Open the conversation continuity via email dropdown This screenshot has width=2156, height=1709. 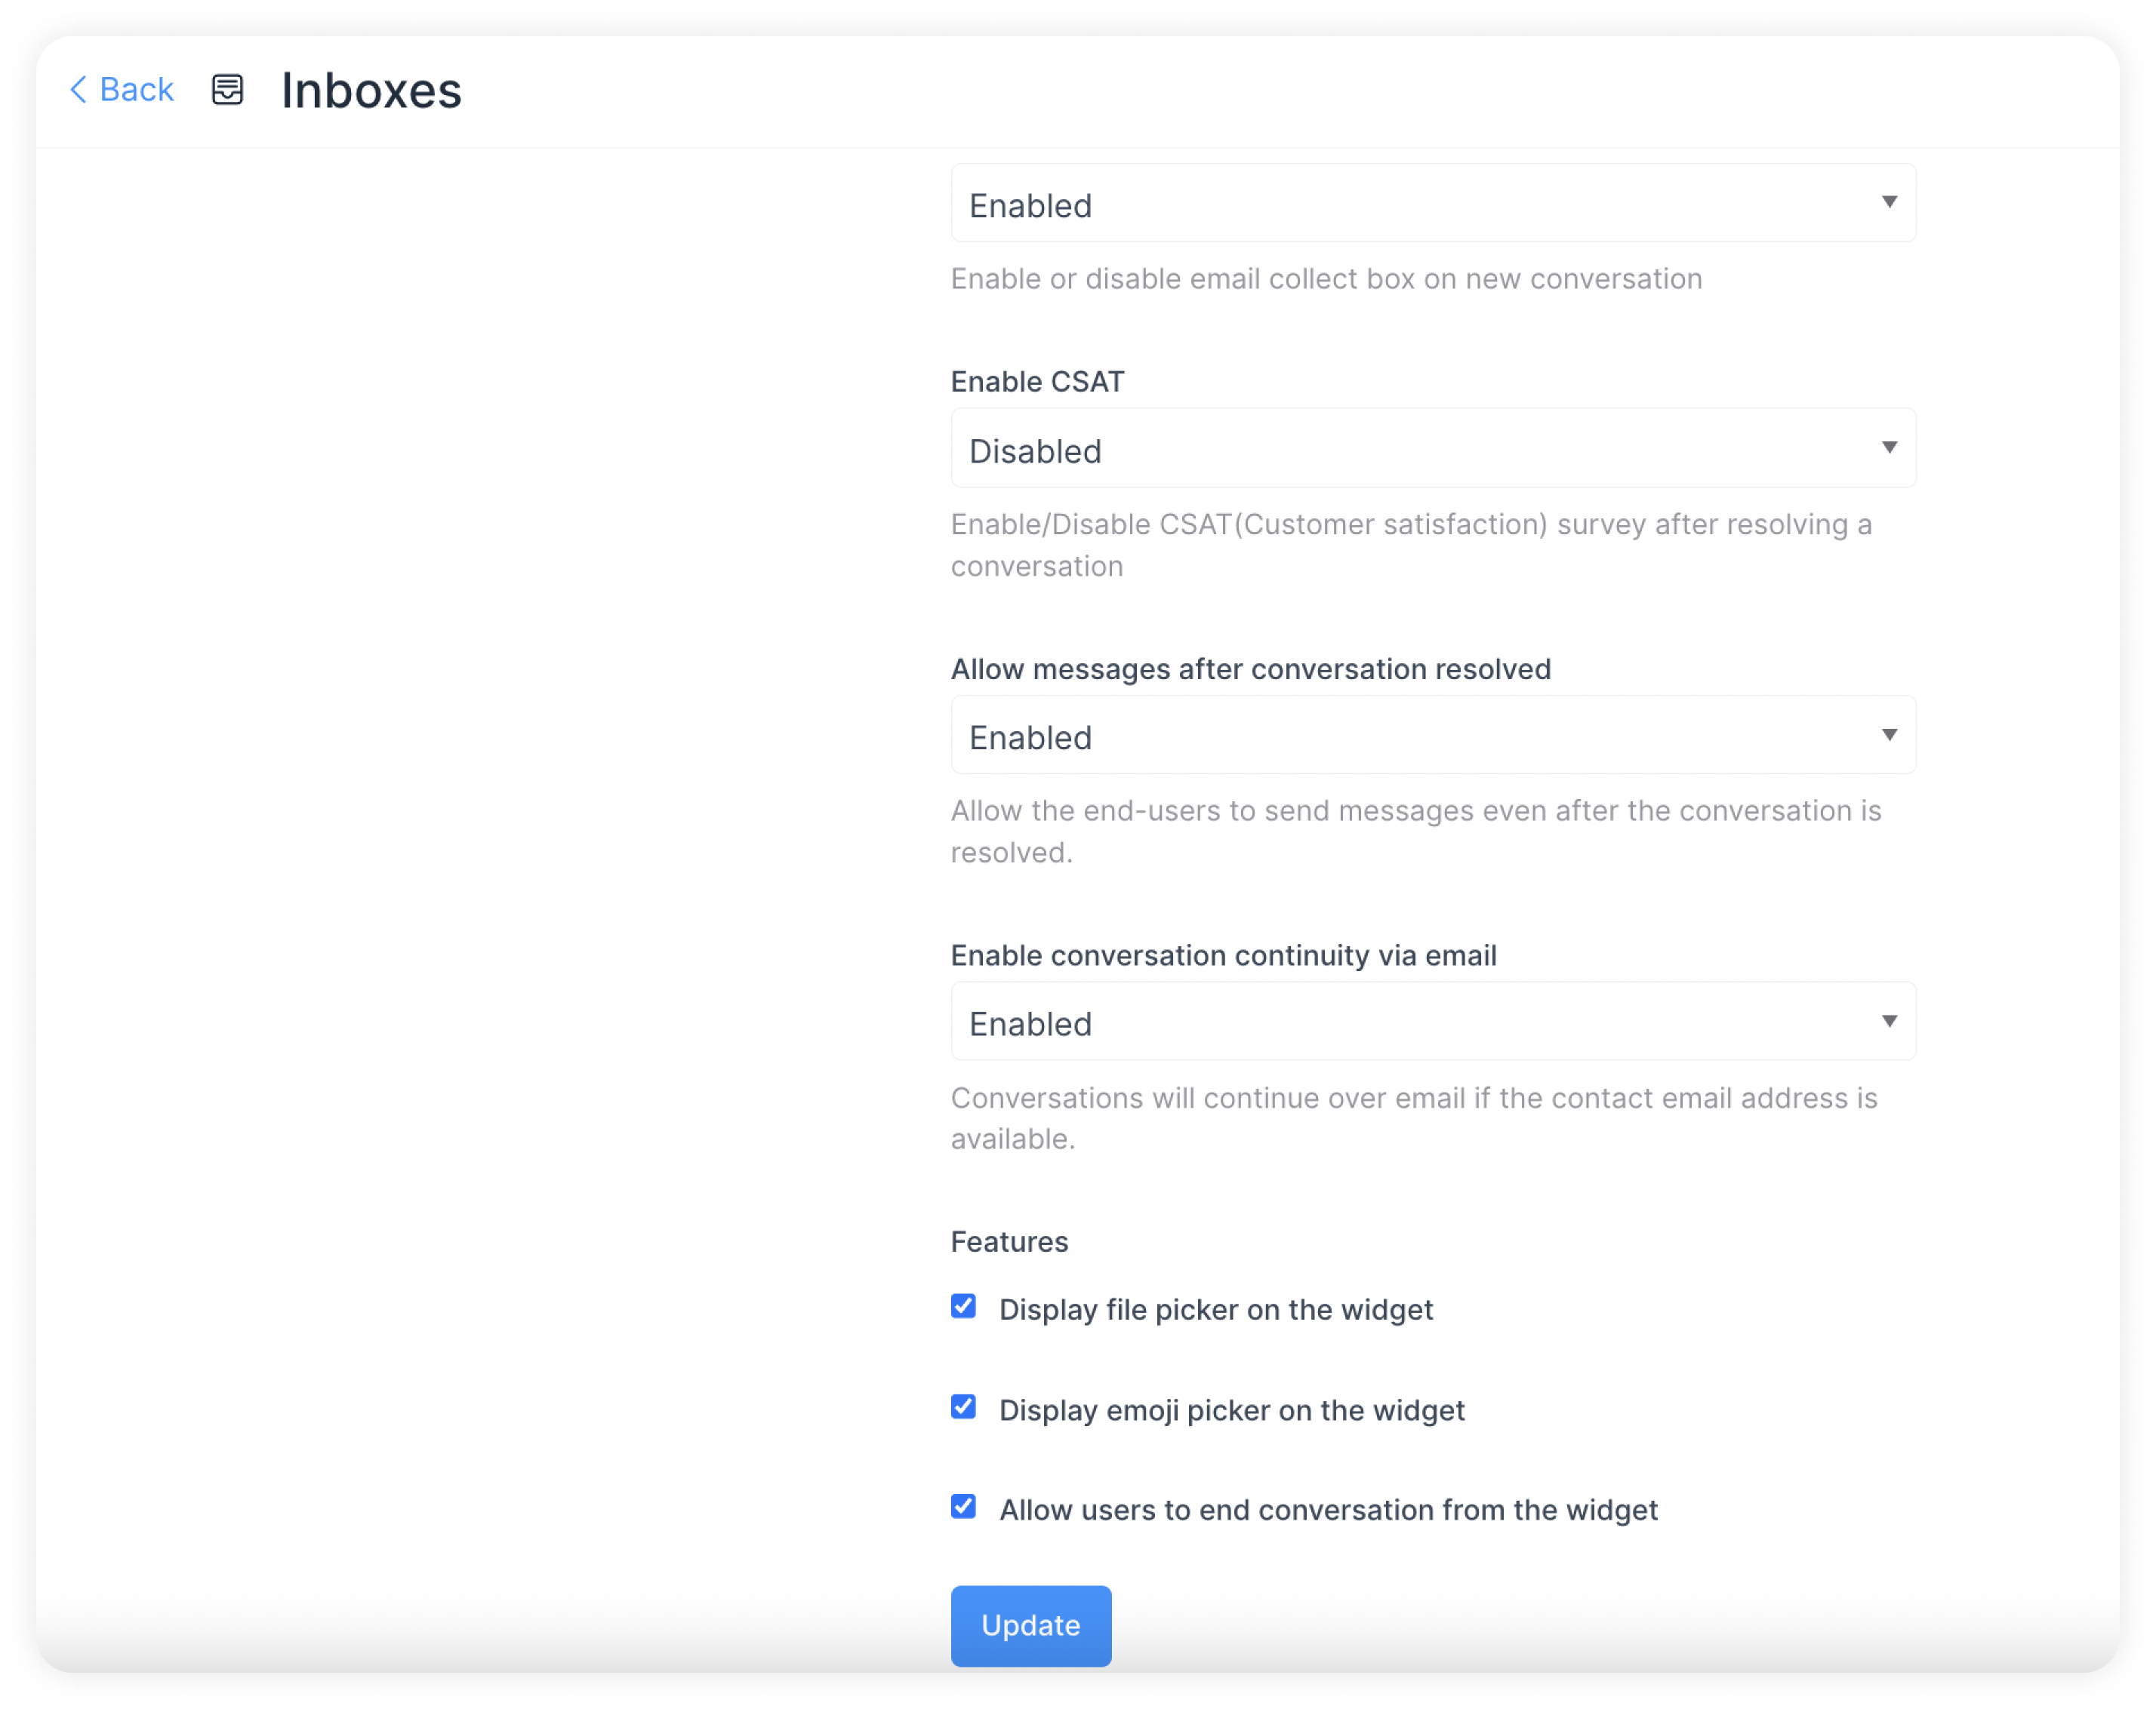1433,1022
